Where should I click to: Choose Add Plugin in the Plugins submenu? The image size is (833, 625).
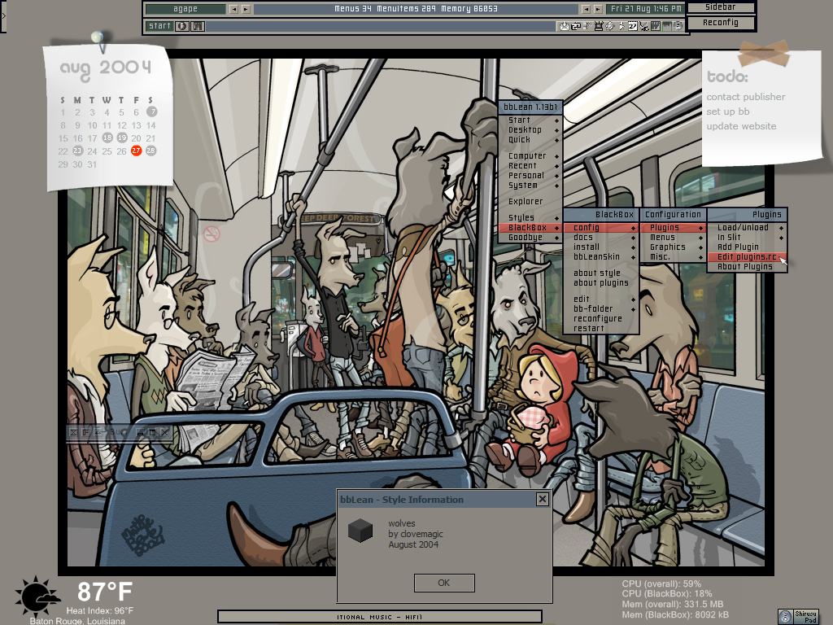point(747,247)
